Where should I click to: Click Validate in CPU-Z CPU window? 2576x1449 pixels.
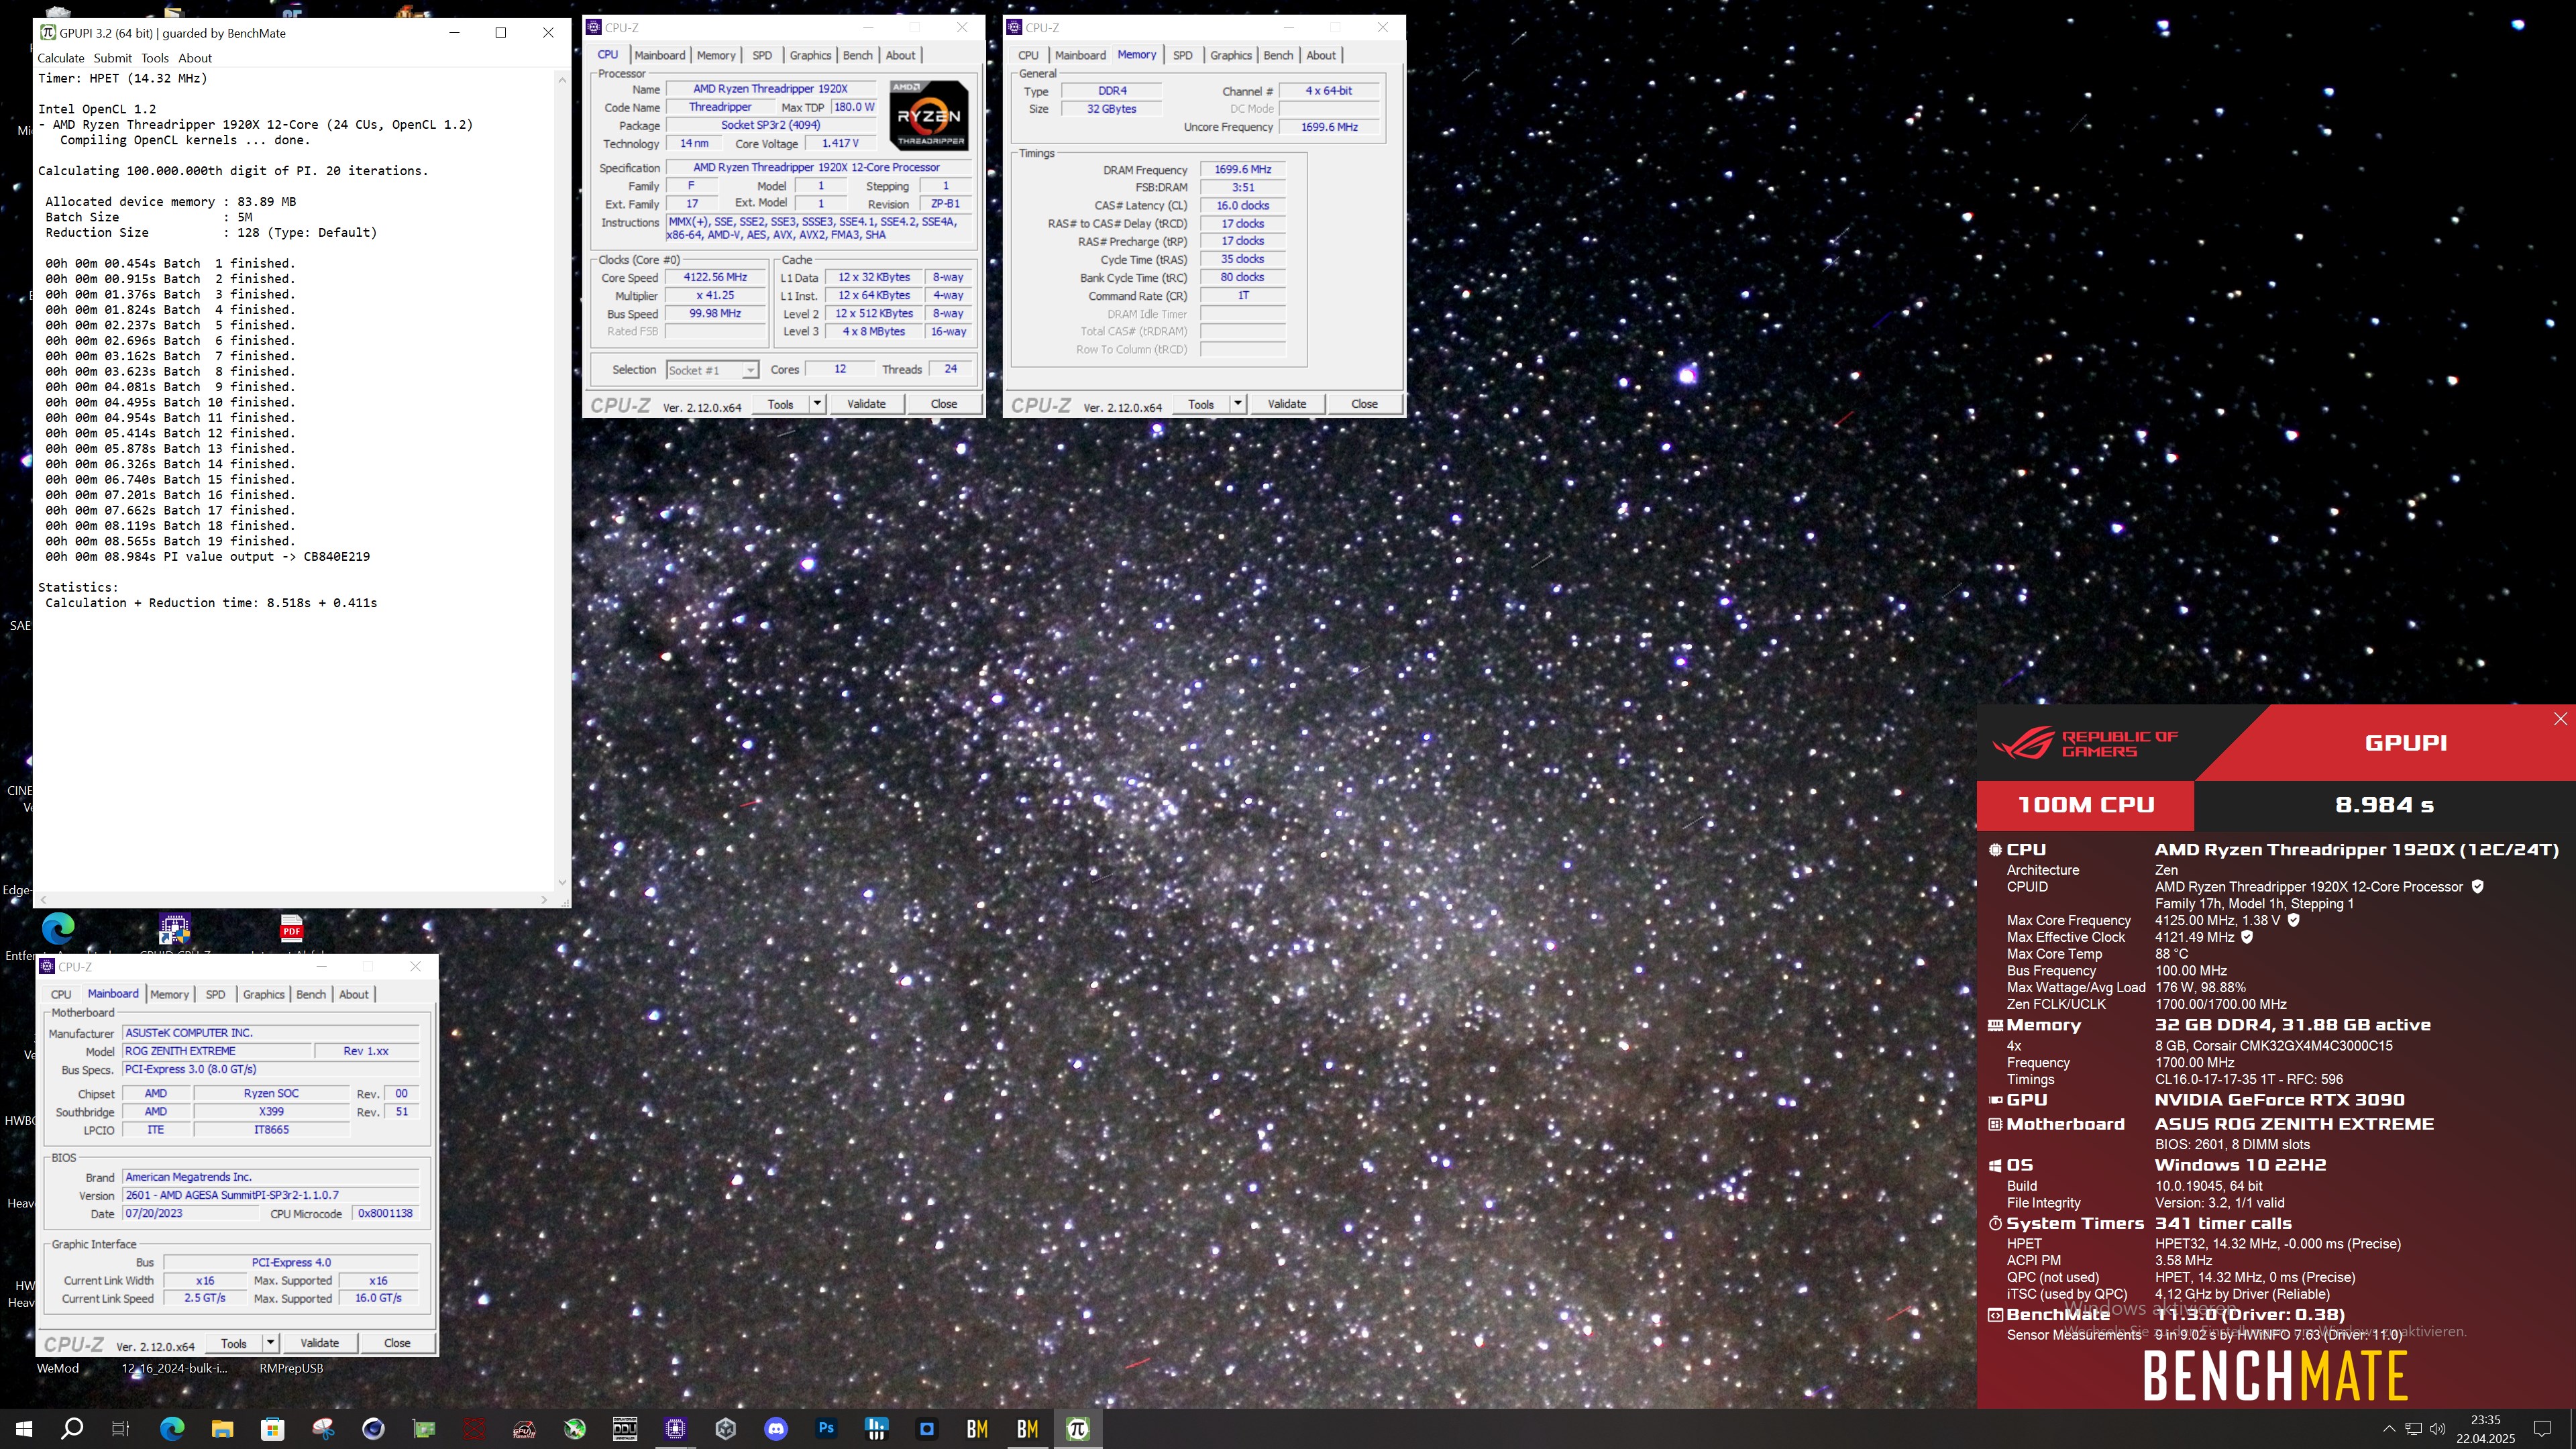coord(866,404)
